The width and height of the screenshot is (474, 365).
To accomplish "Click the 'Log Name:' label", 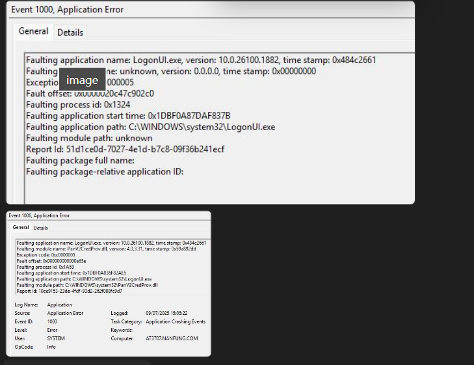I will click(26, 304).
